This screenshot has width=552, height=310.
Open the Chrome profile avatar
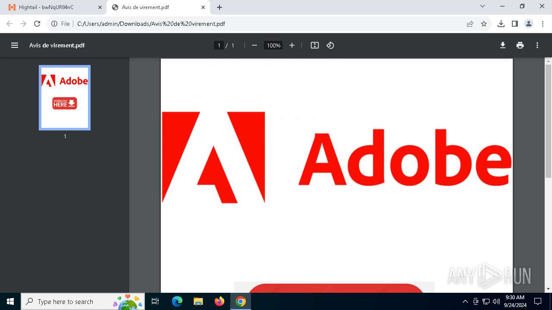pyautogui.click(x=529, y=24)
